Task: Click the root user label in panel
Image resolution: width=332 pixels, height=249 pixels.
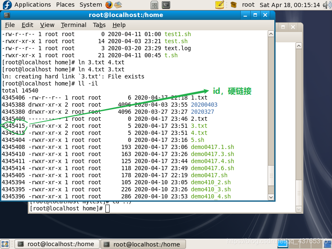Action: [248, 5]
